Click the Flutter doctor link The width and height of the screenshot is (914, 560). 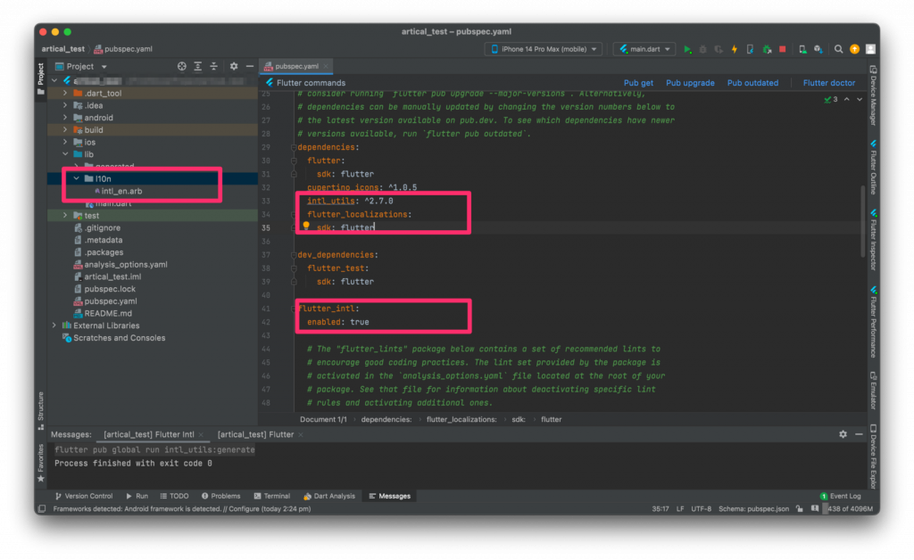[x=829, y=83]
